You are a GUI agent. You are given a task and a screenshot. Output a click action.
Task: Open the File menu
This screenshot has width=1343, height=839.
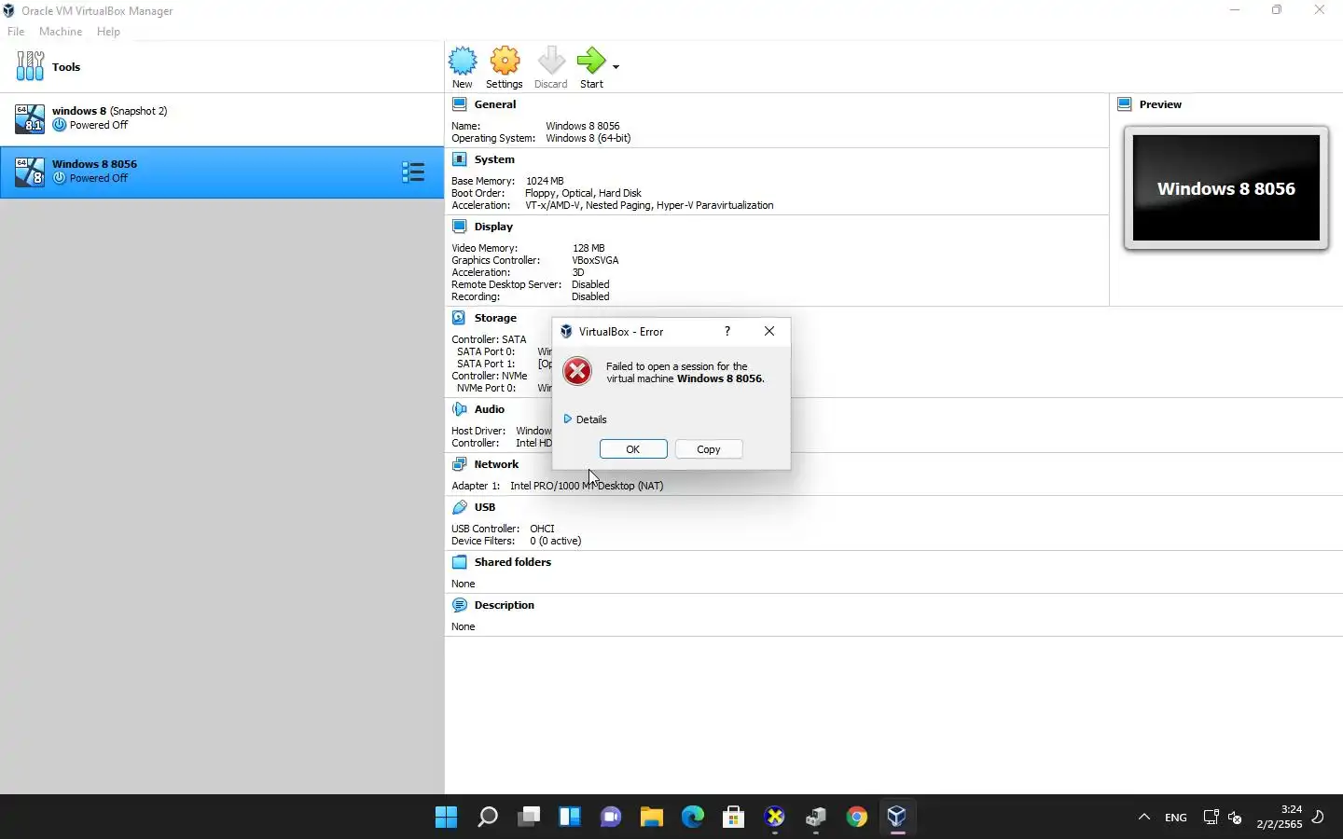pos(16,32)
